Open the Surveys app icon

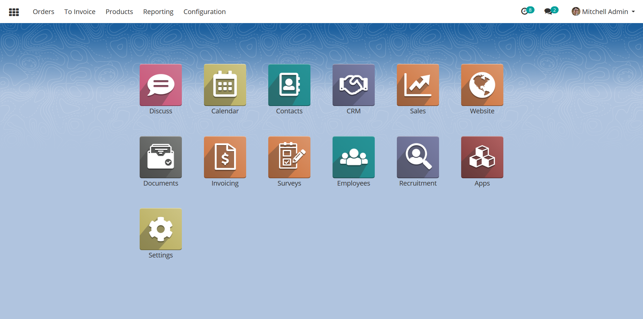click(x=289, y=157)
